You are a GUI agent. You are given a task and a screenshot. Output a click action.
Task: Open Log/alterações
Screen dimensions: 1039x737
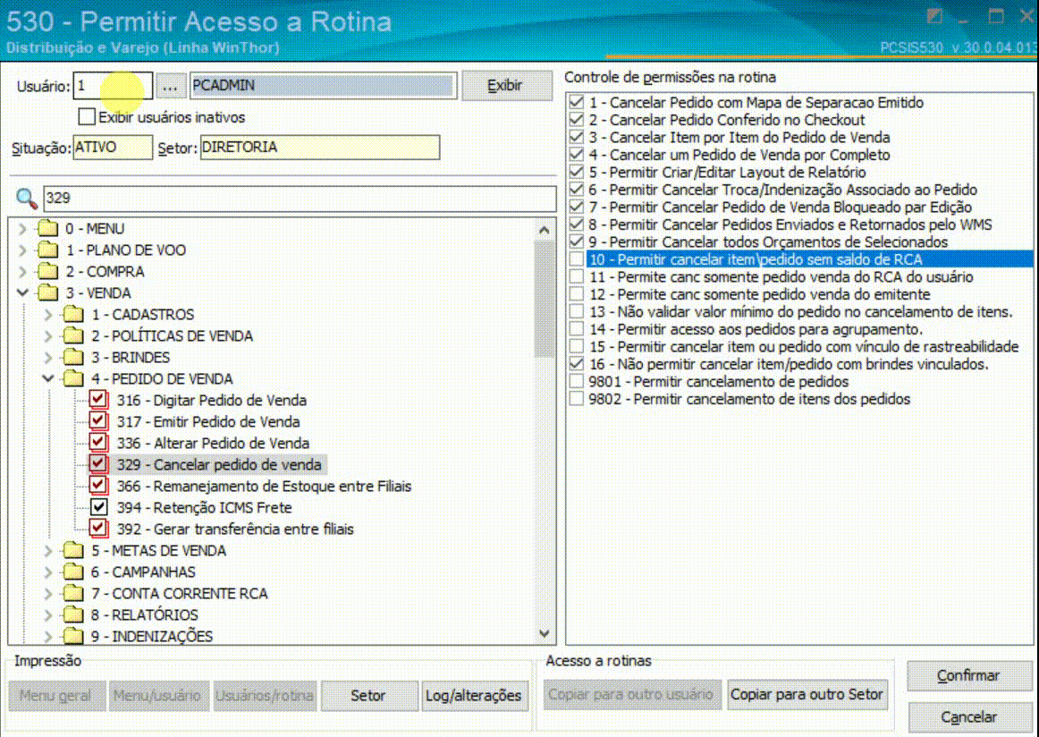coord(474,695)
